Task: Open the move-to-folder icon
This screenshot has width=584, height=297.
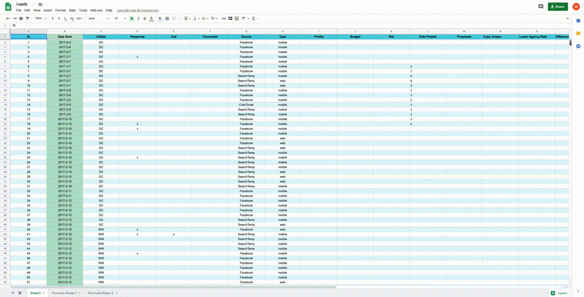Action: [40, 4]
